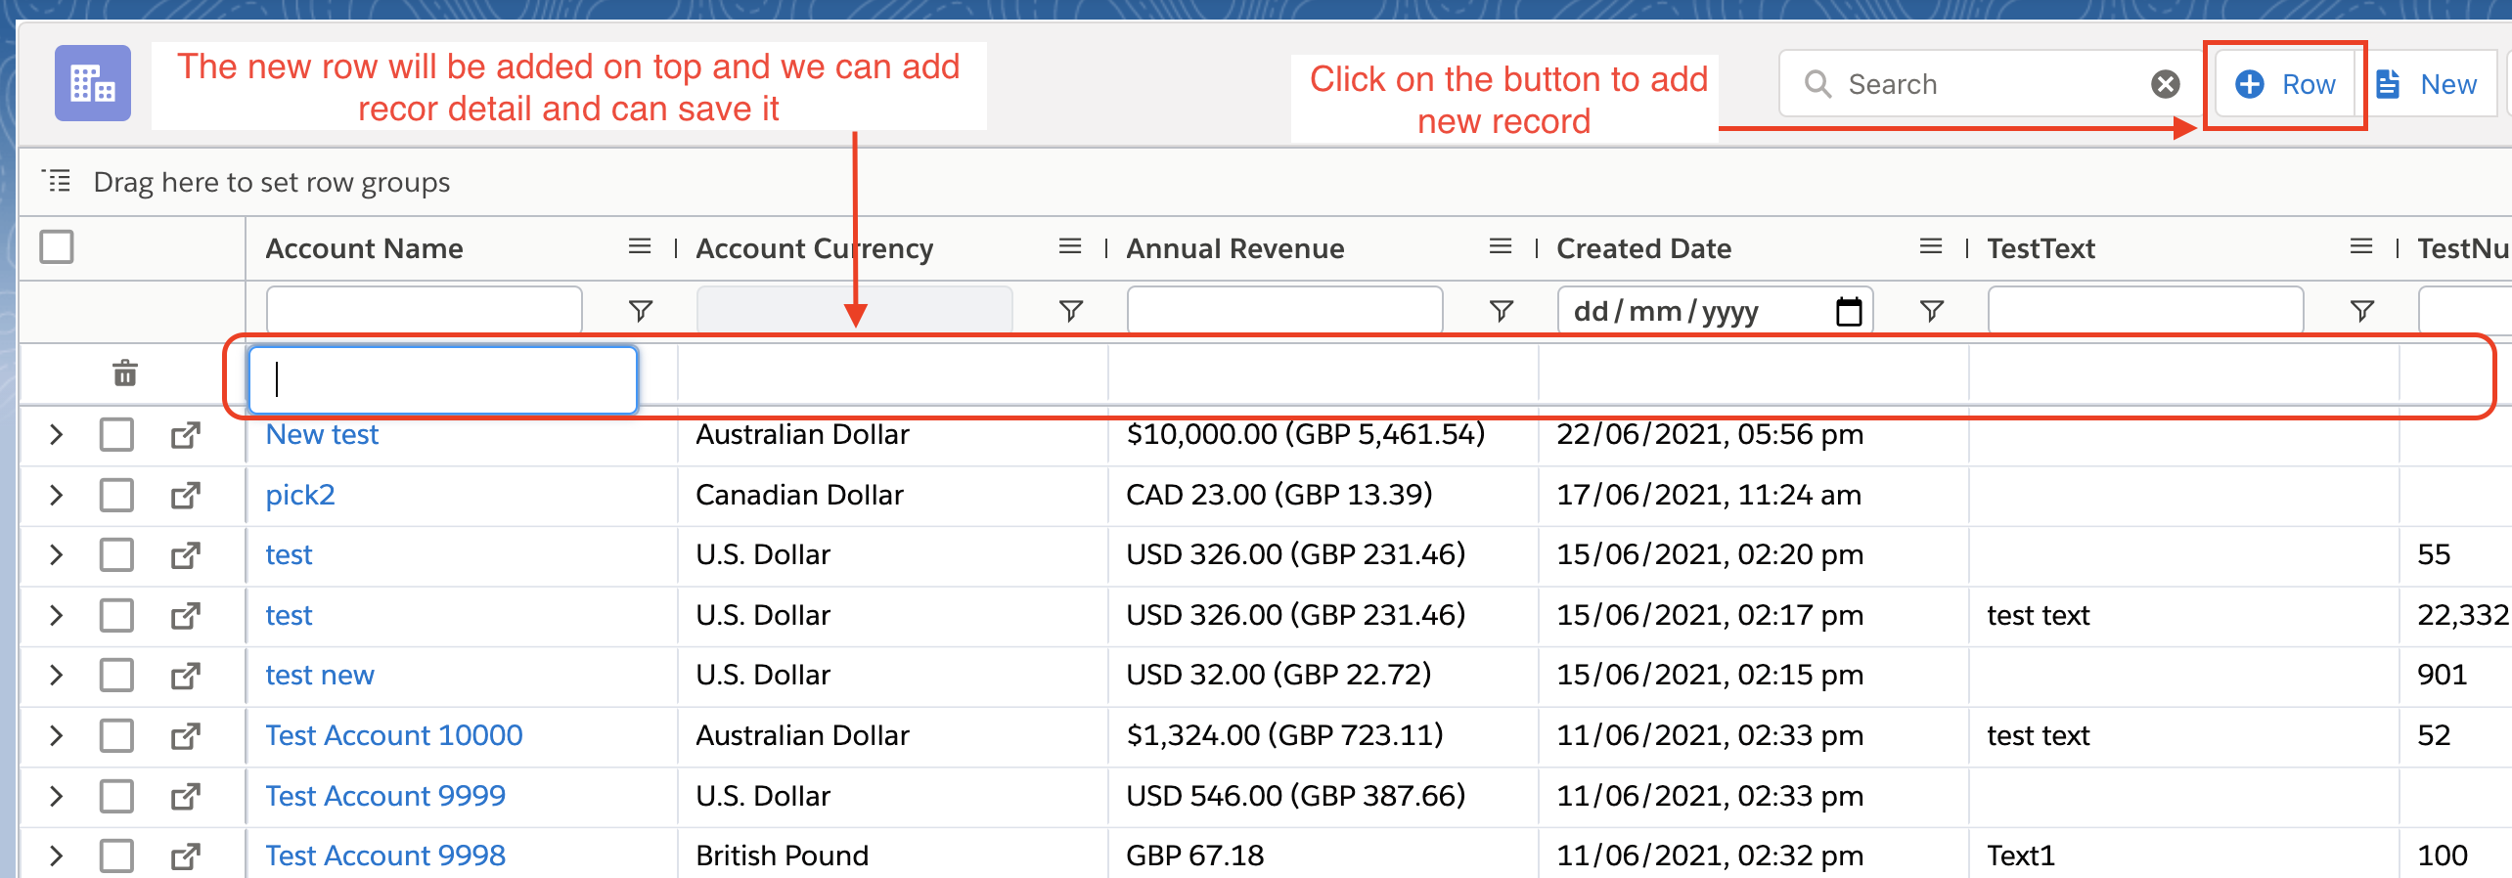
Task: Add a new row with the Row button
Action: 2285,85
